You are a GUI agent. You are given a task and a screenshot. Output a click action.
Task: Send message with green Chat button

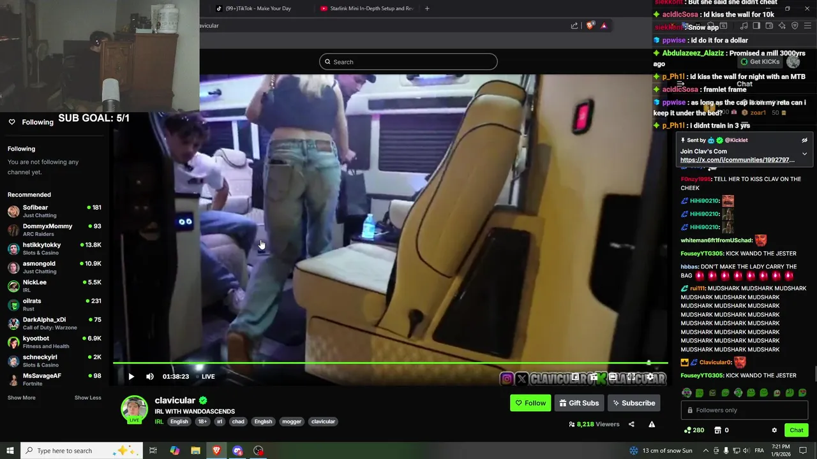796,430
